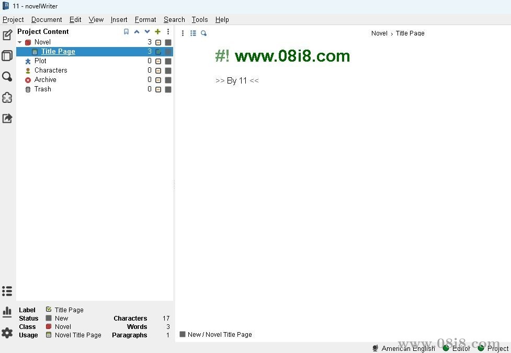This screenshot has height=353, width=511.
Task: Open Quick Links bookmark in Project Content
Action: point(126,31)
